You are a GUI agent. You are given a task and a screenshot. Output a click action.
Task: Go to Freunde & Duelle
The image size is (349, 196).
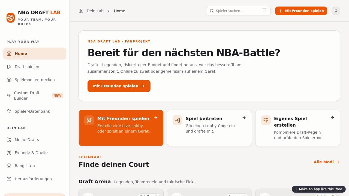[x=35, y=153]
